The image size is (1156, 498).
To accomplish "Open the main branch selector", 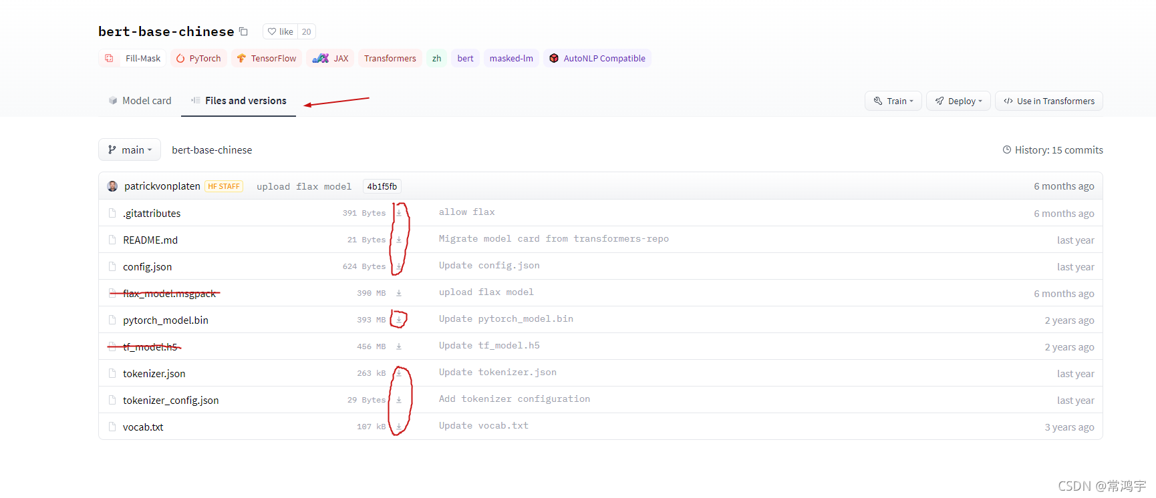I will 130,150.
